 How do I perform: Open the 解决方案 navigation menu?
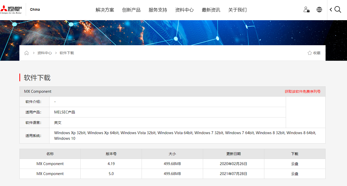(105, 10)
